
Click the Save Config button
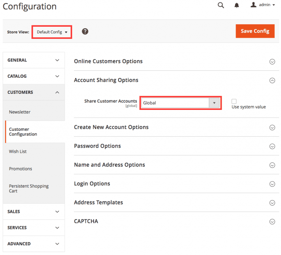255,31
